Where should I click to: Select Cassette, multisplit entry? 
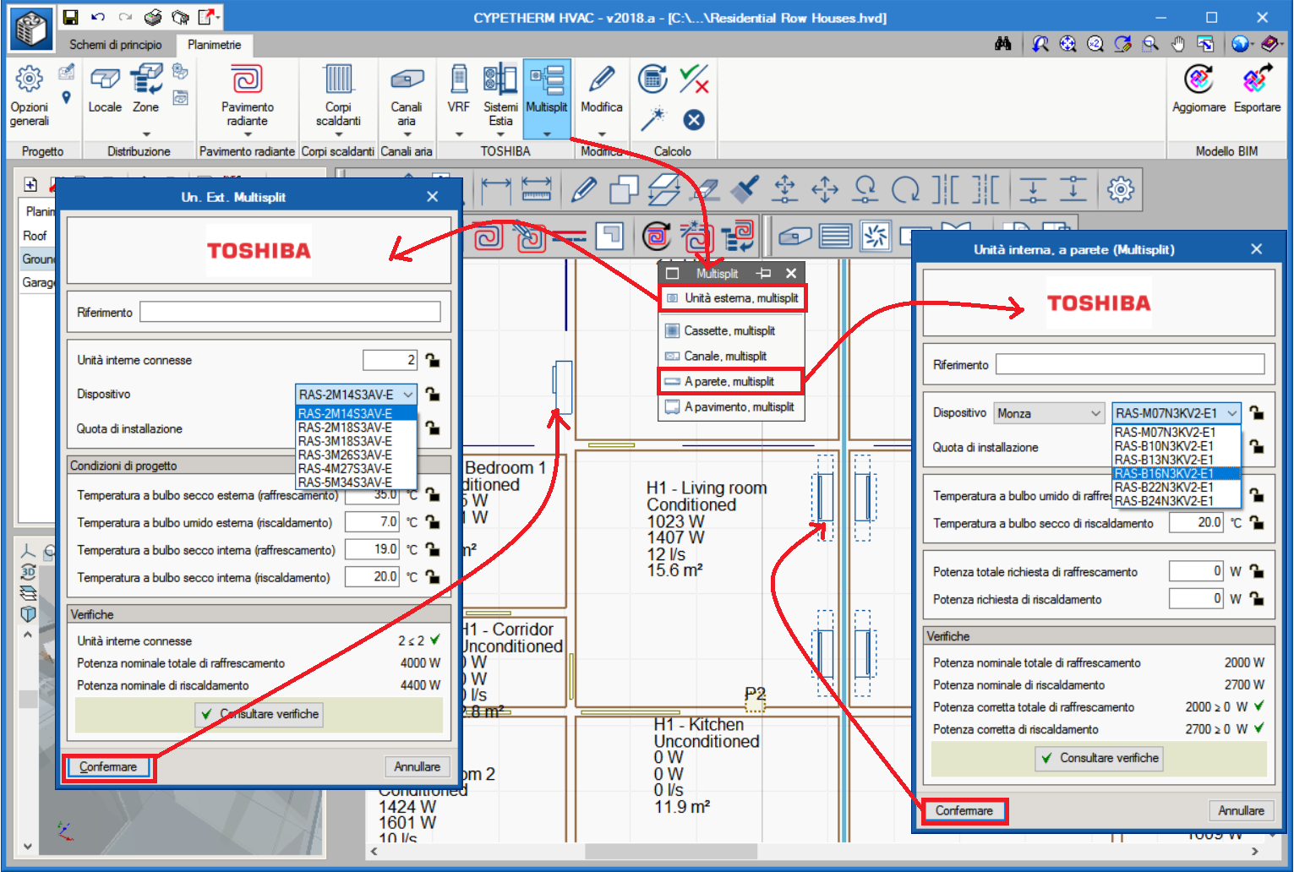[732, 330]
